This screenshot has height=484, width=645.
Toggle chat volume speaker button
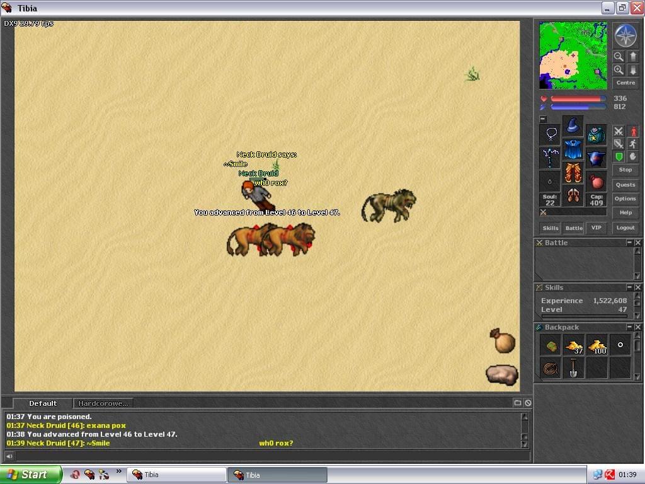(x=9, y=456)
